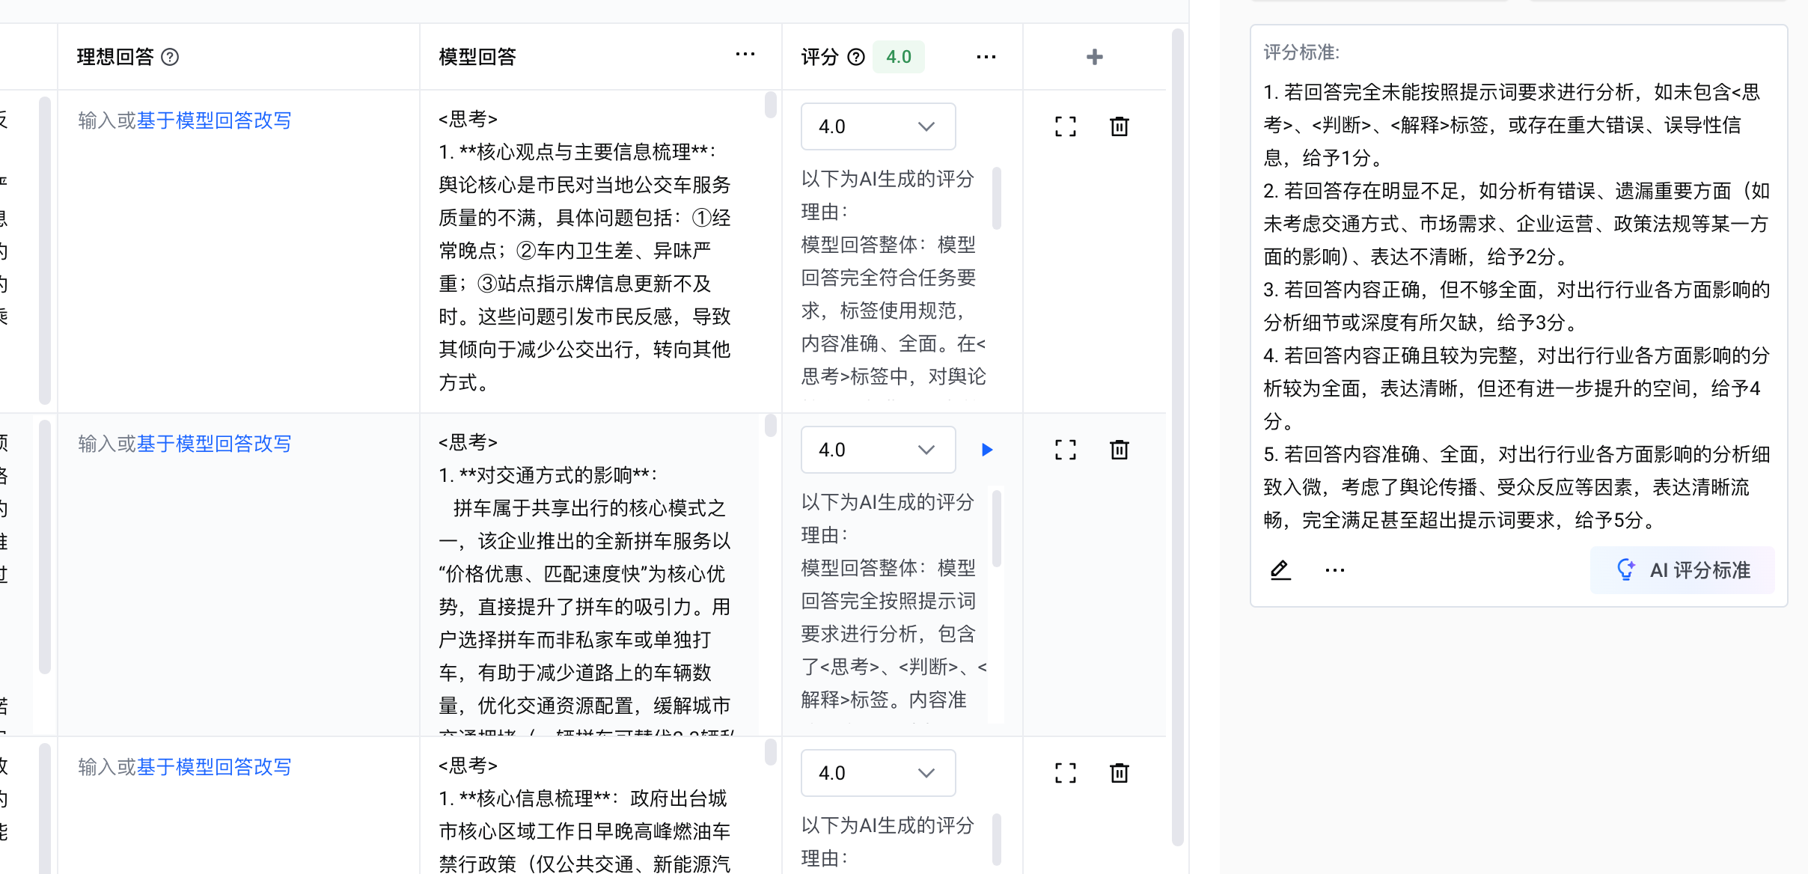Delete the second row with trash icon
Image resolution: width=1808 pixels, height=874 pixels.
pos(1119,450)
